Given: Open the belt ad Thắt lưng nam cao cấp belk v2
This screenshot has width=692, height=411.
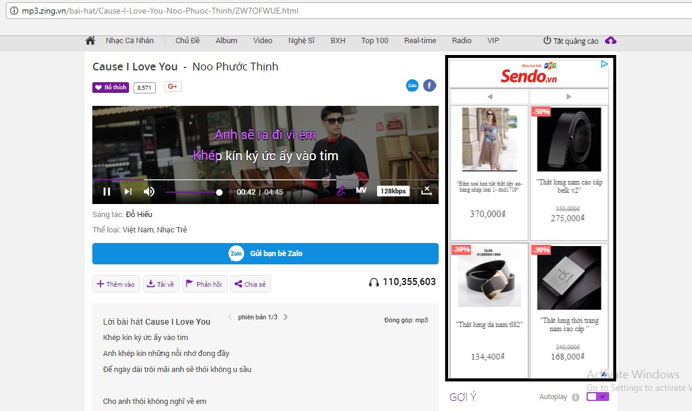Looking at the screenshot, I should click(569, 173).
